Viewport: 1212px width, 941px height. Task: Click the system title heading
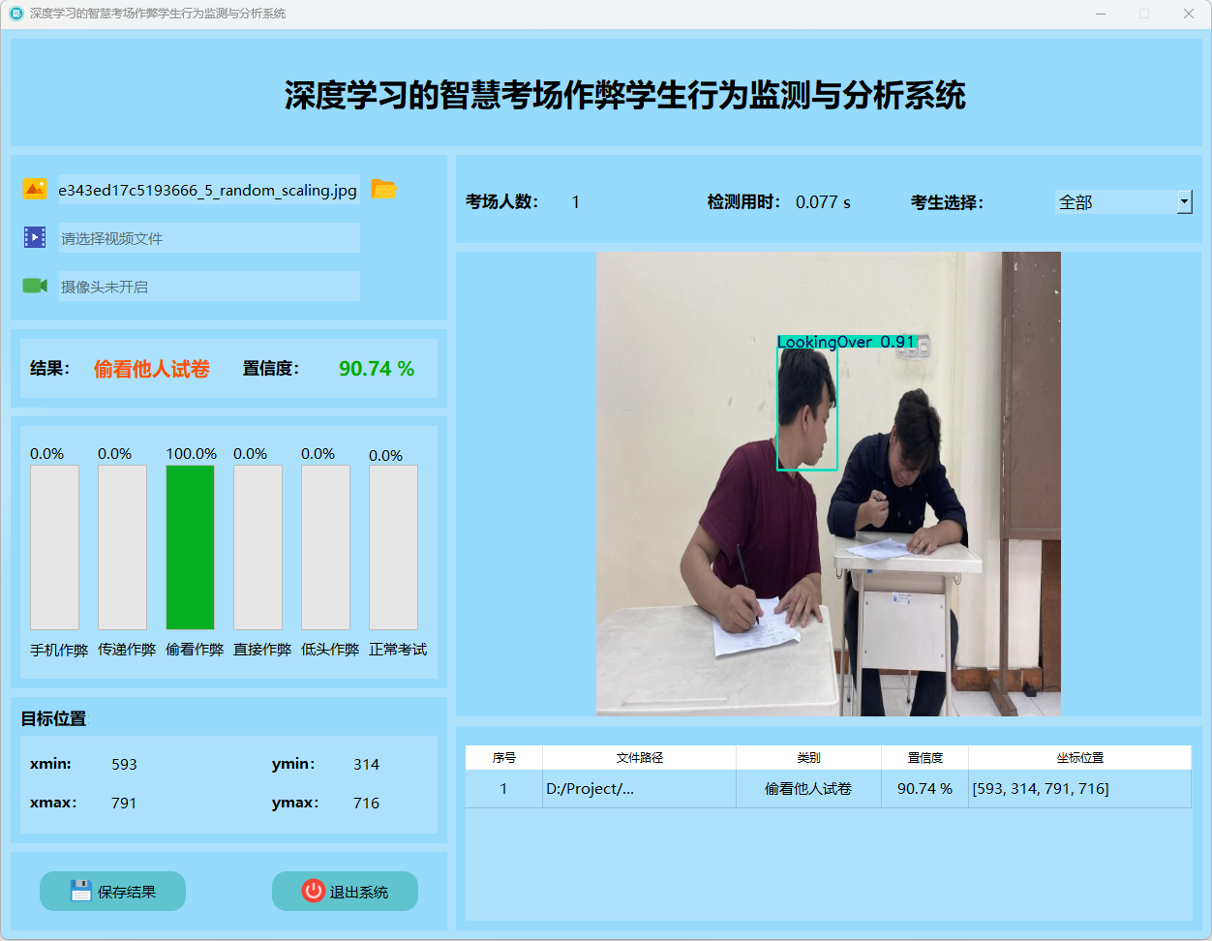pos(625,95)
